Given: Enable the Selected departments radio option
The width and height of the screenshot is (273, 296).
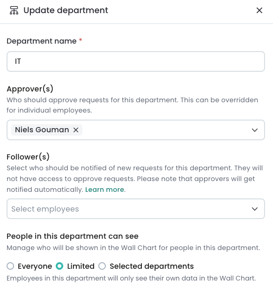Looking at the screenshot, I should (x=102, y=266).
